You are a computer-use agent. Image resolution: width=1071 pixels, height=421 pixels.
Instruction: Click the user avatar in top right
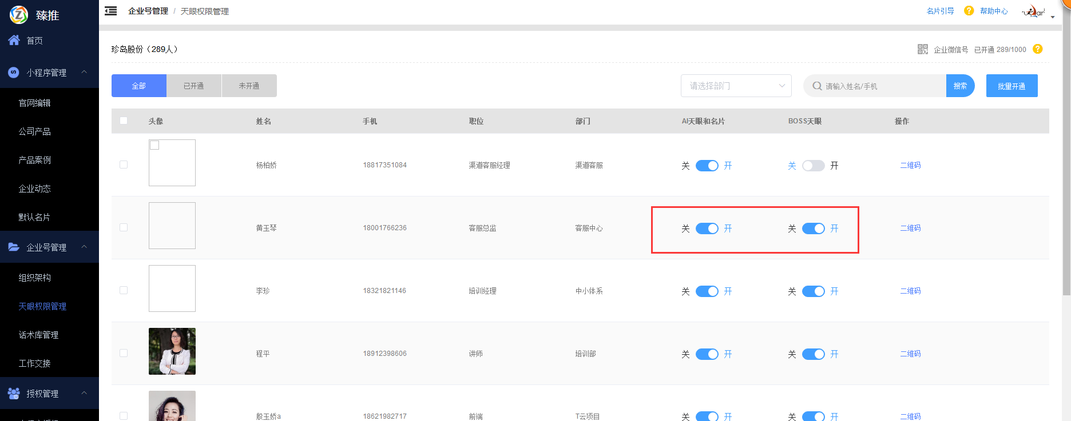pyautogui.click(x=1034, y=11)
